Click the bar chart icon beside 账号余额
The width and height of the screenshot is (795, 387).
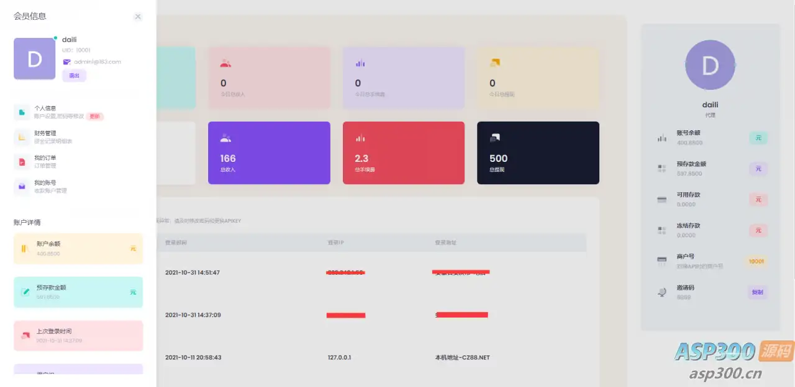click(x=662, y=138)
